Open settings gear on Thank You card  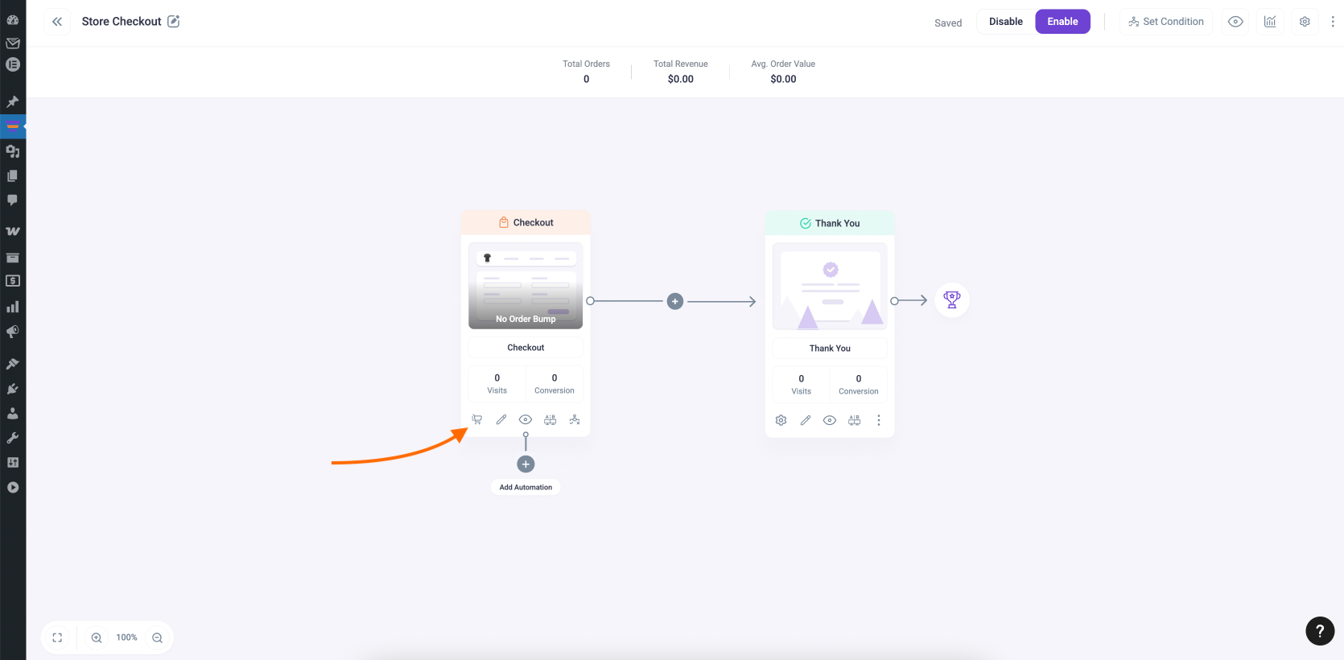click(781, 420)
